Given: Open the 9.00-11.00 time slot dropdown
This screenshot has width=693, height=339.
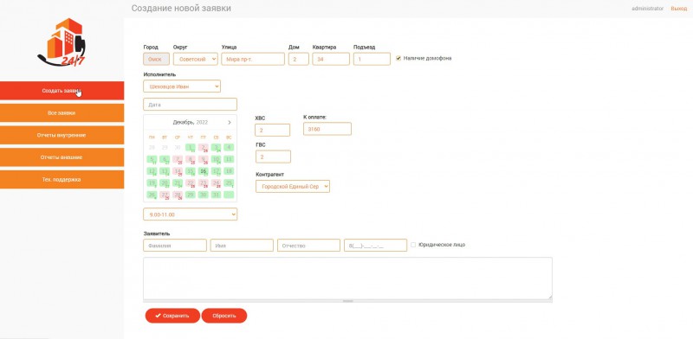Looking at the screenshot, I should [190, 214].
